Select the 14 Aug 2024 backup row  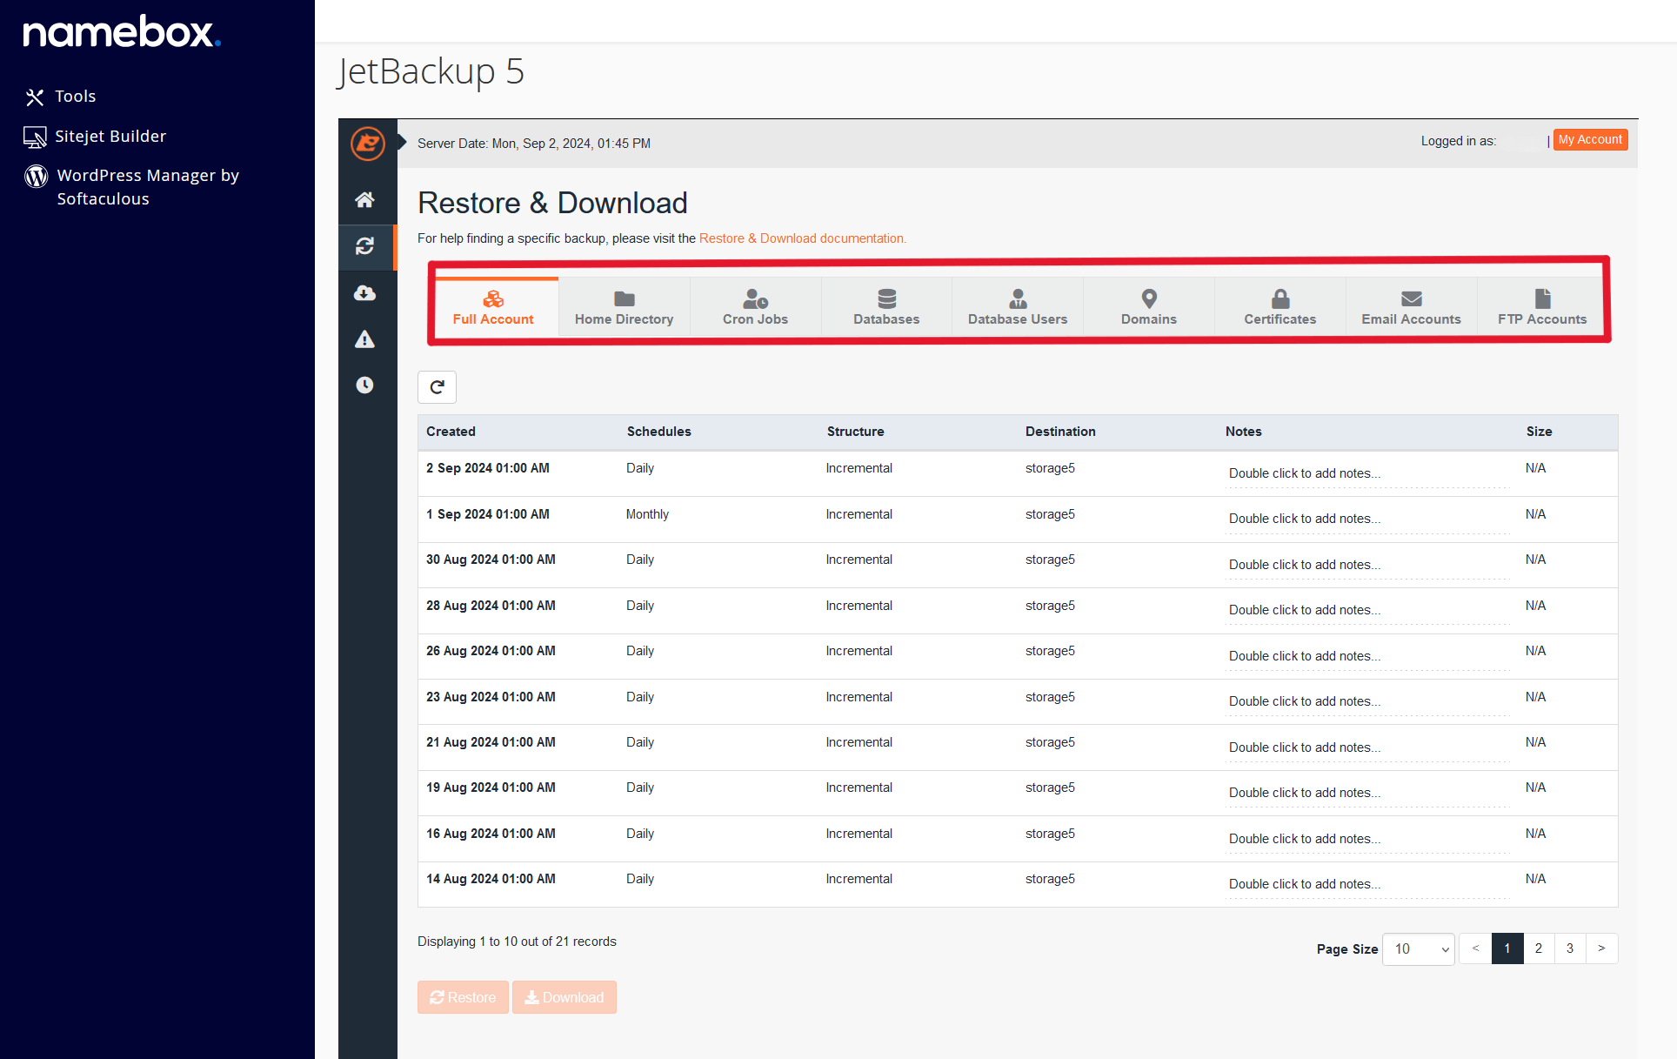[1018, 884]
